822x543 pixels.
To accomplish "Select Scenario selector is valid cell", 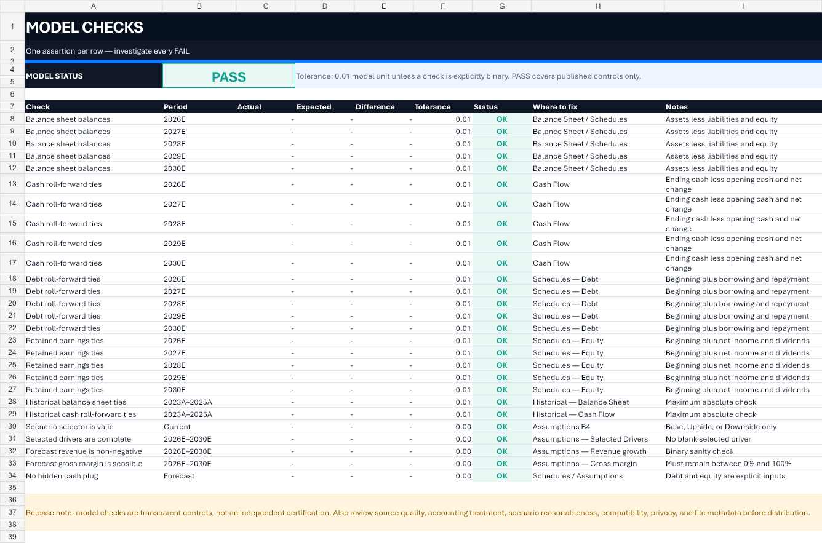I will 94,426.
